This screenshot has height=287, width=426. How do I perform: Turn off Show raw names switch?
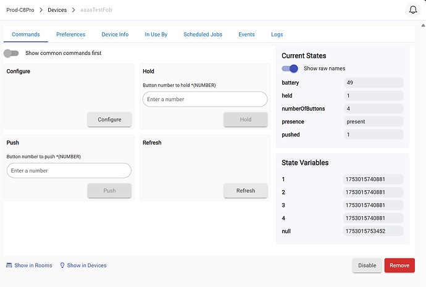290,69
